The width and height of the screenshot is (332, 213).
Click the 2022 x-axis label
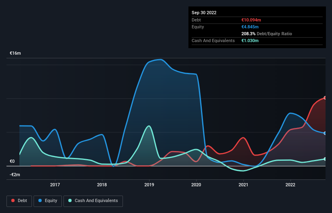[x=290, y=185]
